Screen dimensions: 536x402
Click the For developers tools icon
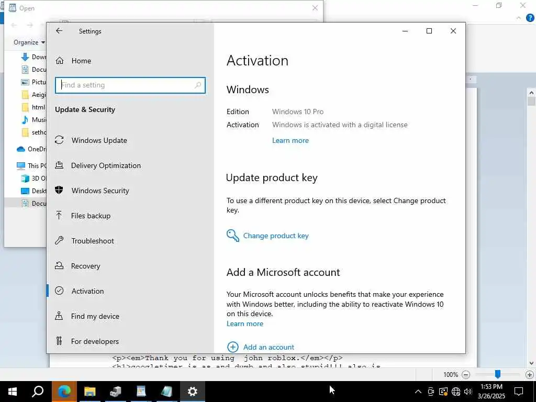[x=59, y=341]
